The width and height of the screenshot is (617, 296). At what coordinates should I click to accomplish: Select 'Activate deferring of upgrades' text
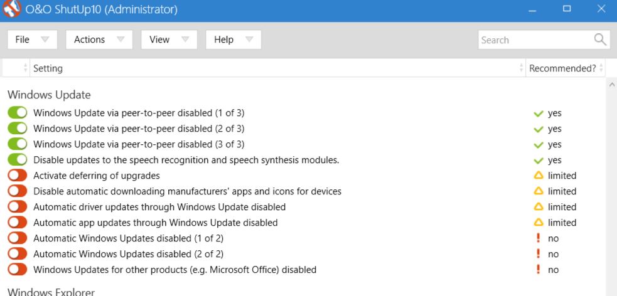pos(97,176)
